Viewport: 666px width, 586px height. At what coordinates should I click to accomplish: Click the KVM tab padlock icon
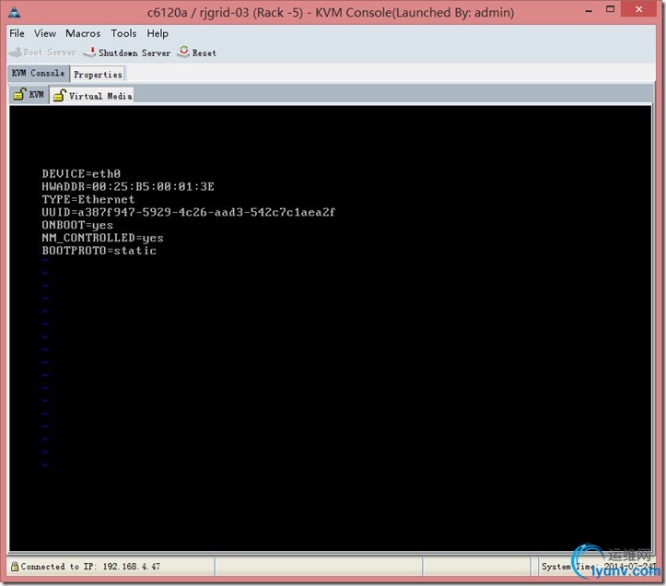point(19,94)
